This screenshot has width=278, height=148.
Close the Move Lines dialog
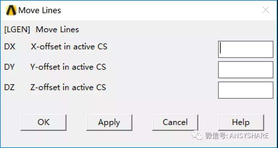pos(265,10)
